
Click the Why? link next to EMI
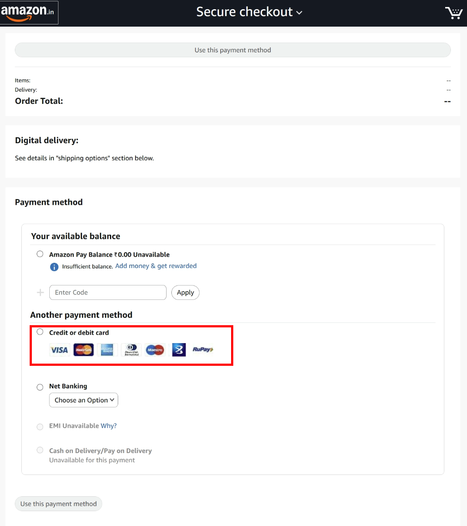coord(109,426)
